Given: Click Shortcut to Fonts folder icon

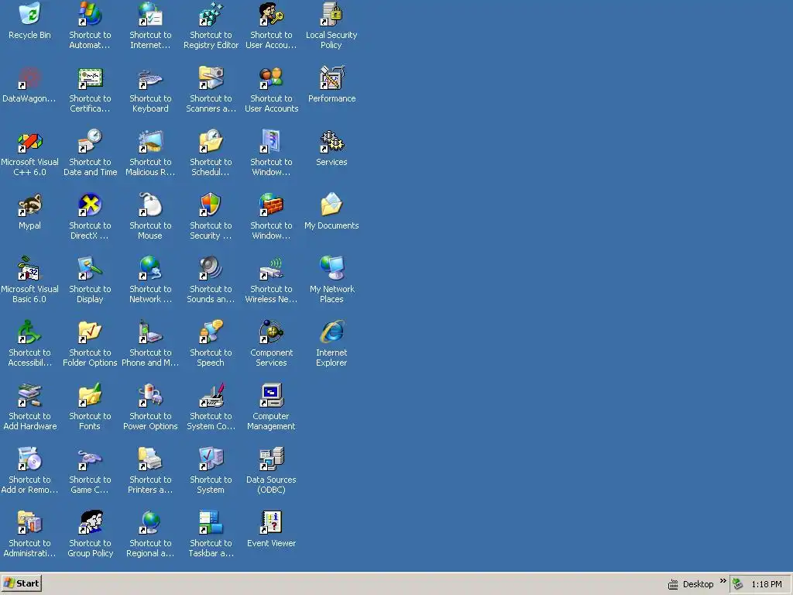Looking at the screenshot, I should (90, 396).
